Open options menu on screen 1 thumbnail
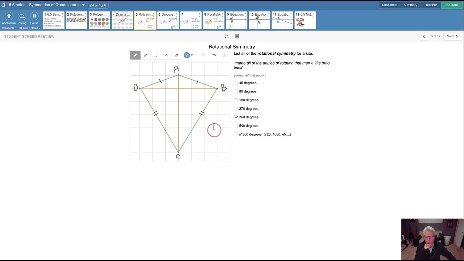 [x=62, y=14]
